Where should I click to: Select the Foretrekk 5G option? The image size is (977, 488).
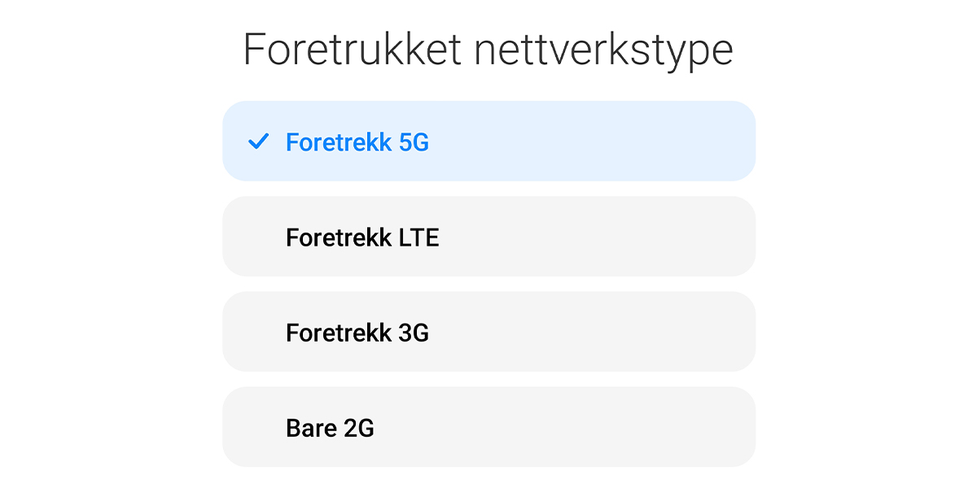click(x=488, y=142)
